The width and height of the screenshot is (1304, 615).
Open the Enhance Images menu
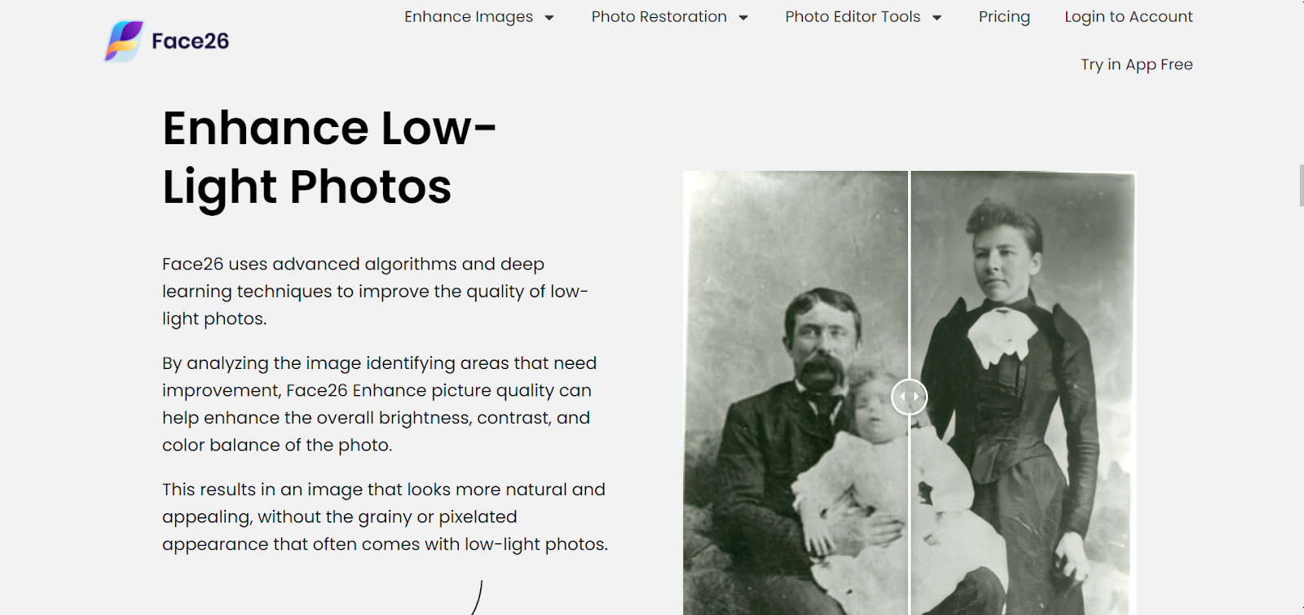pyautogui.click(x=469, y=17)
